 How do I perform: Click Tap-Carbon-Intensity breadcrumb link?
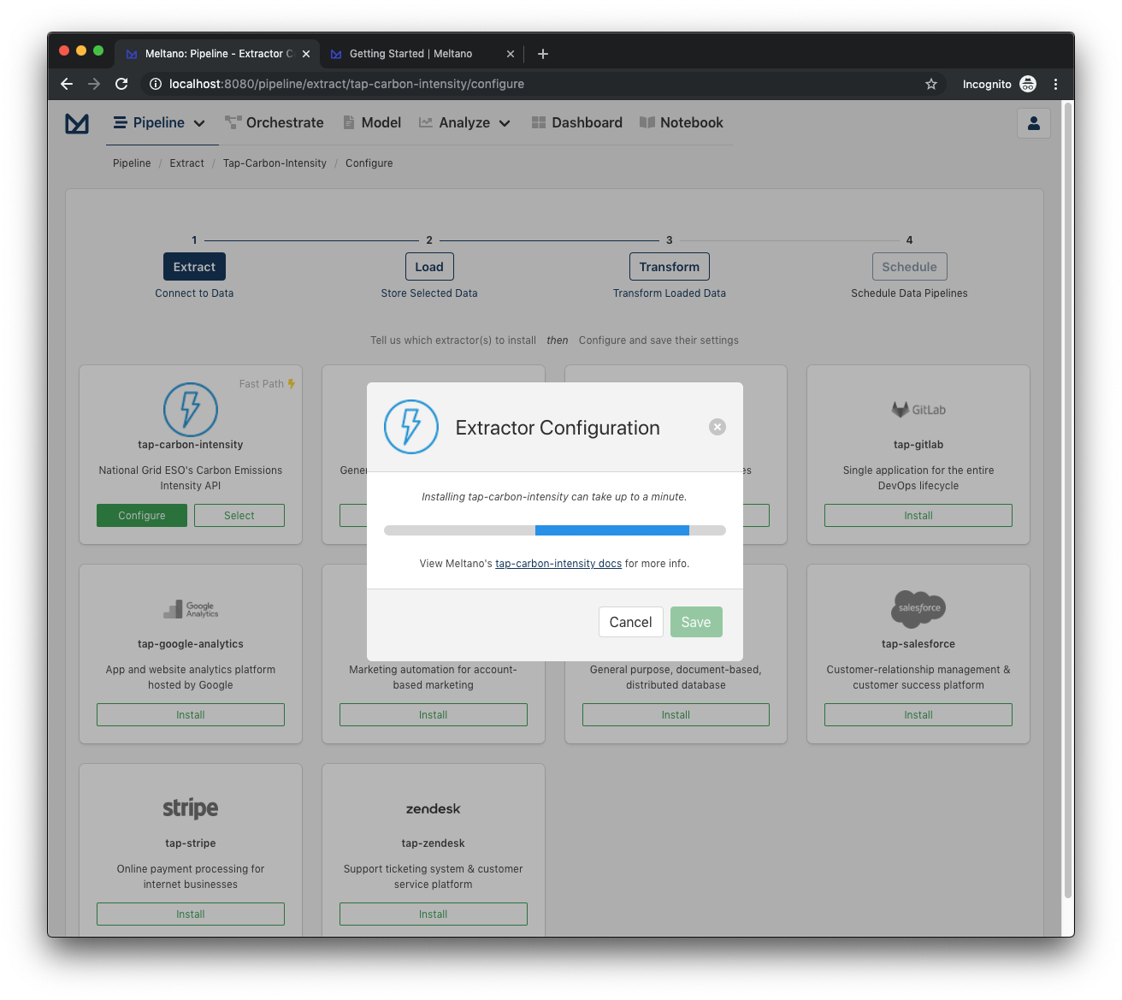[x=275, y=163]
